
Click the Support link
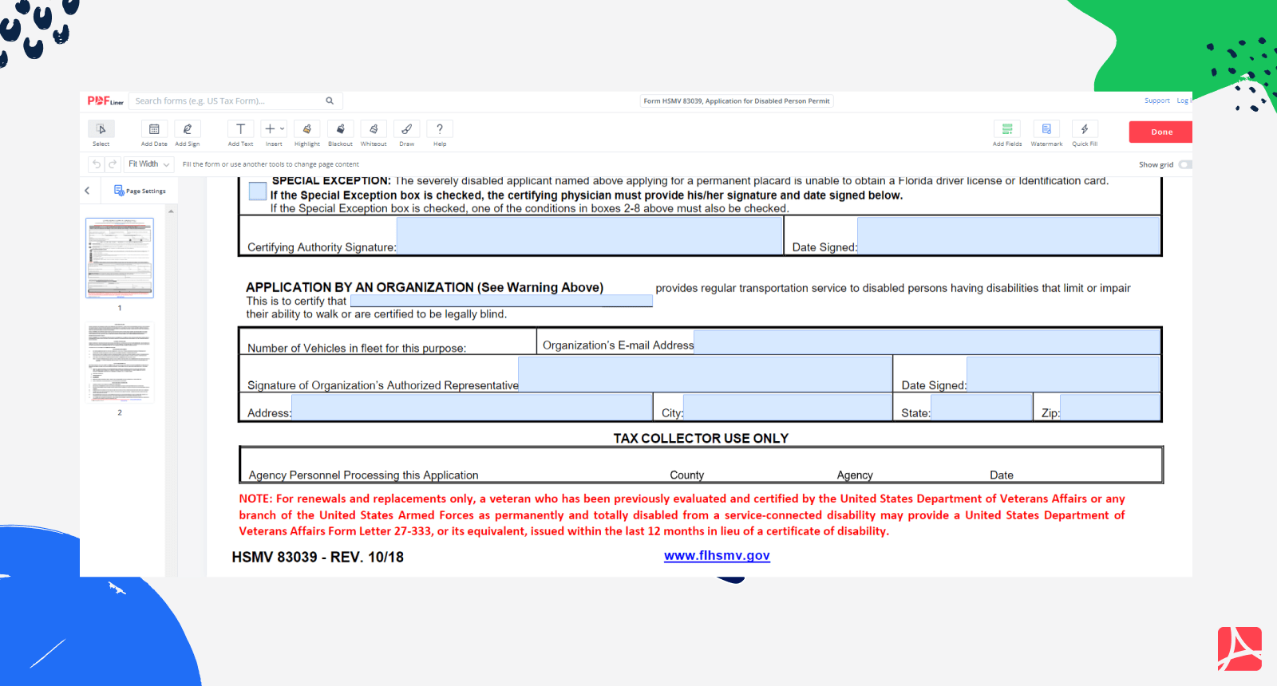pos(1156,101)
